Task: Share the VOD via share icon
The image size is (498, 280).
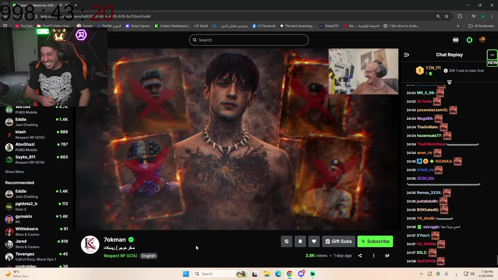Action: tap(360, 255)
